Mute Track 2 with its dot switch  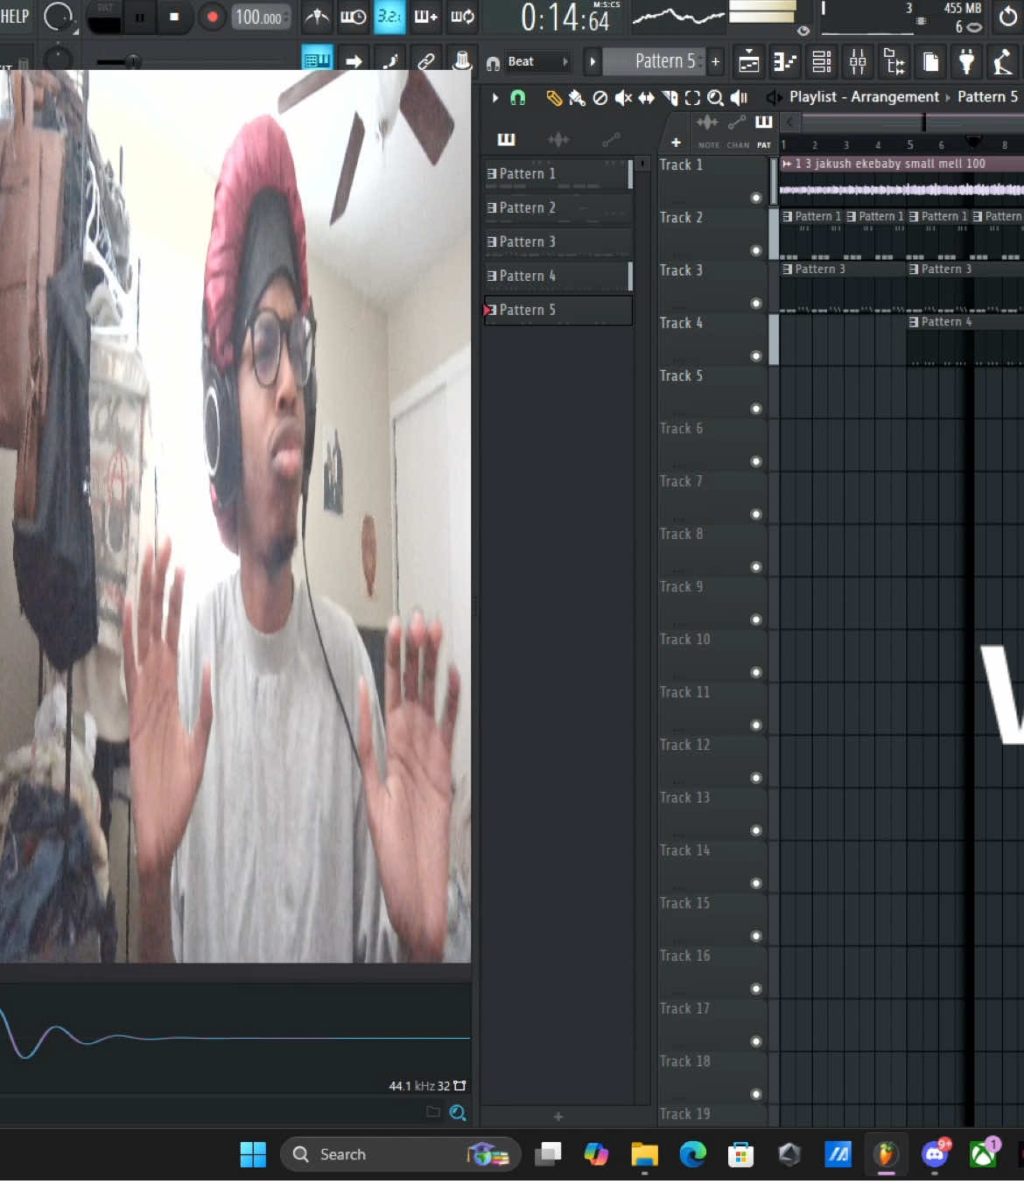(x=756, y=251)
